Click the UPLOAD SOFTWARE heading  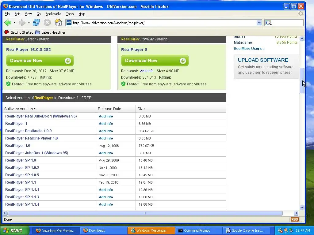click(x=263, y=60)
